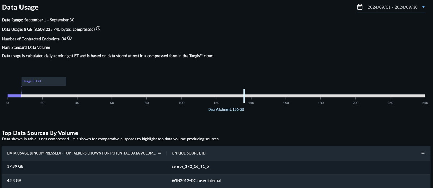Screen dimensions: 433x188
Task: Click the Usage: 8 GB tooltip label
Action: coord(32,81)
